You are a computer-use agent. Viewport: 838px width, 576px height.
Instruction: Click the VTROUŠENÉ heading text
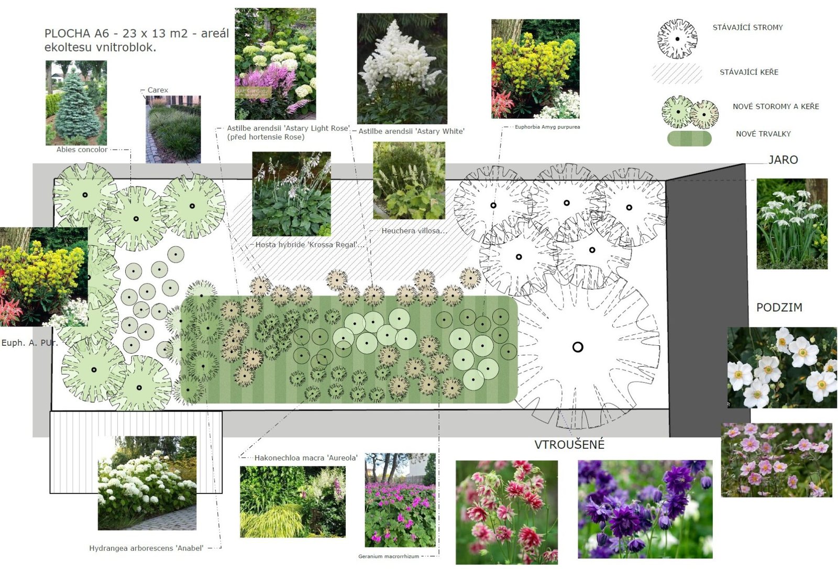pos(569,445)
